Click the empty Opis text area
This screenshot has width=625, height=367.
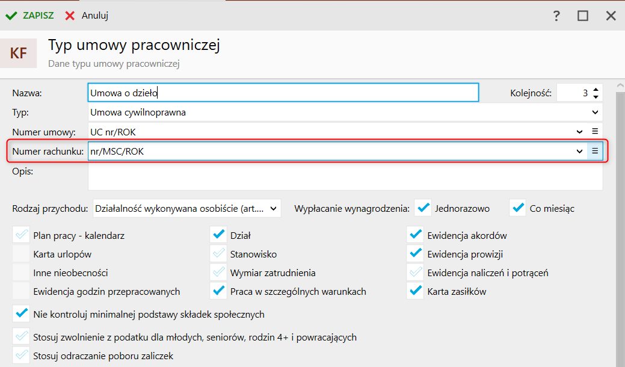tap(345, 177)
